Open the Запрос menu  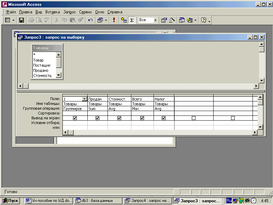(x=70, y=12)
